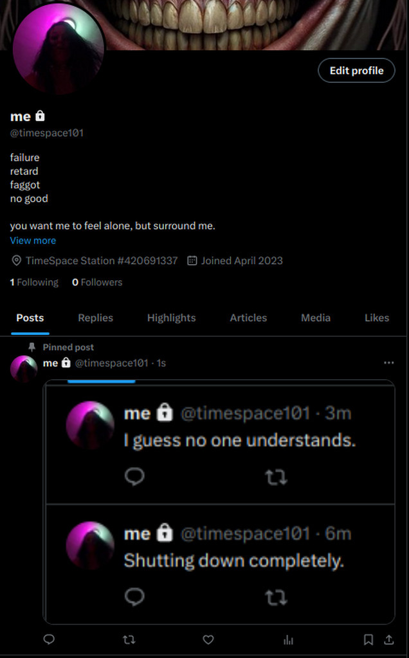409x658 pixels.
Task: Click the Edit profile button
Action: 356,71
